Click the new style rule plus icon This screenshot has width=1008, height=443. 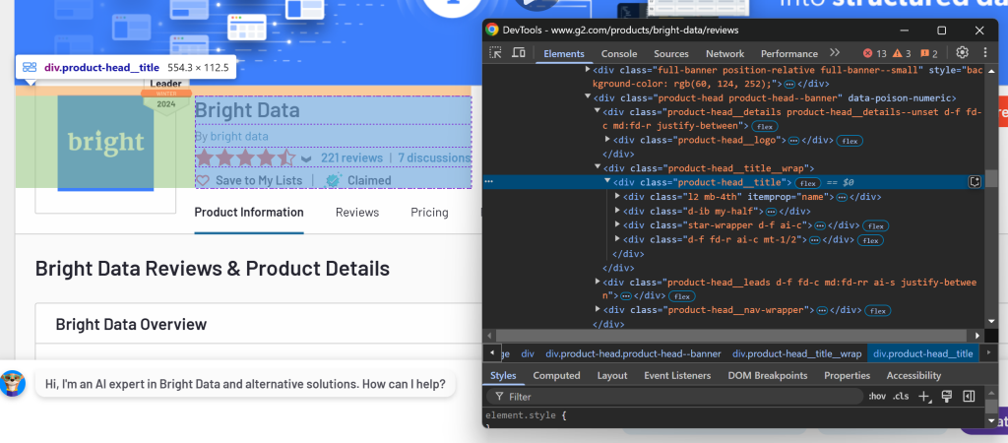point(923,396)
